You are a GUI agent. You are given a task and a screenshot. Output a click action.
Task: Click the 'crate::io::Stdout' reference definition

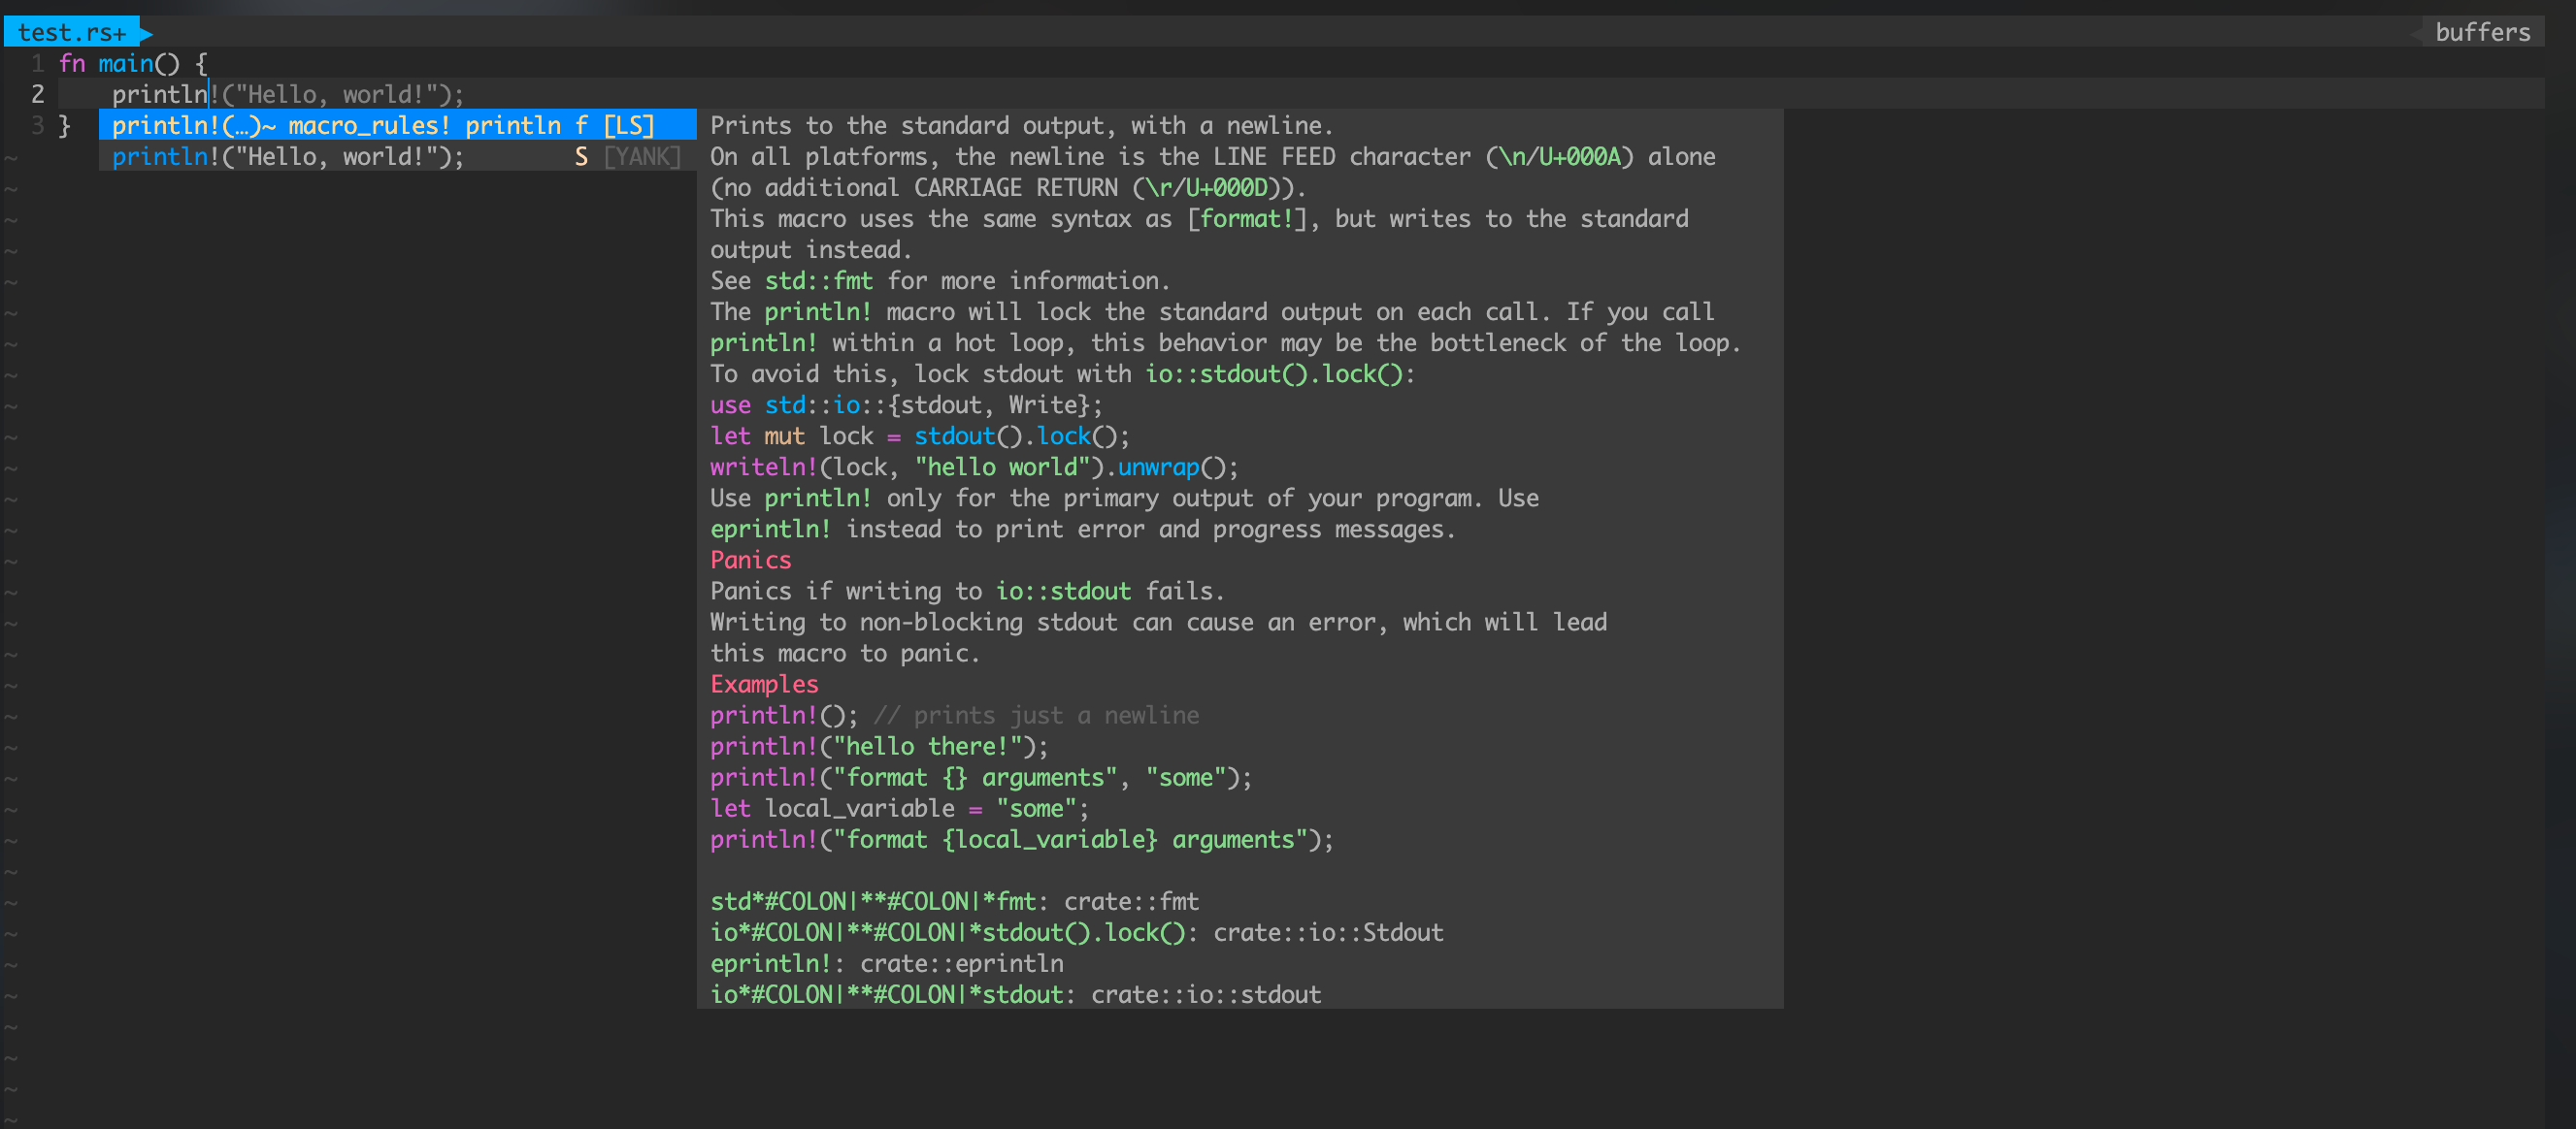(x=1328, y=931)
